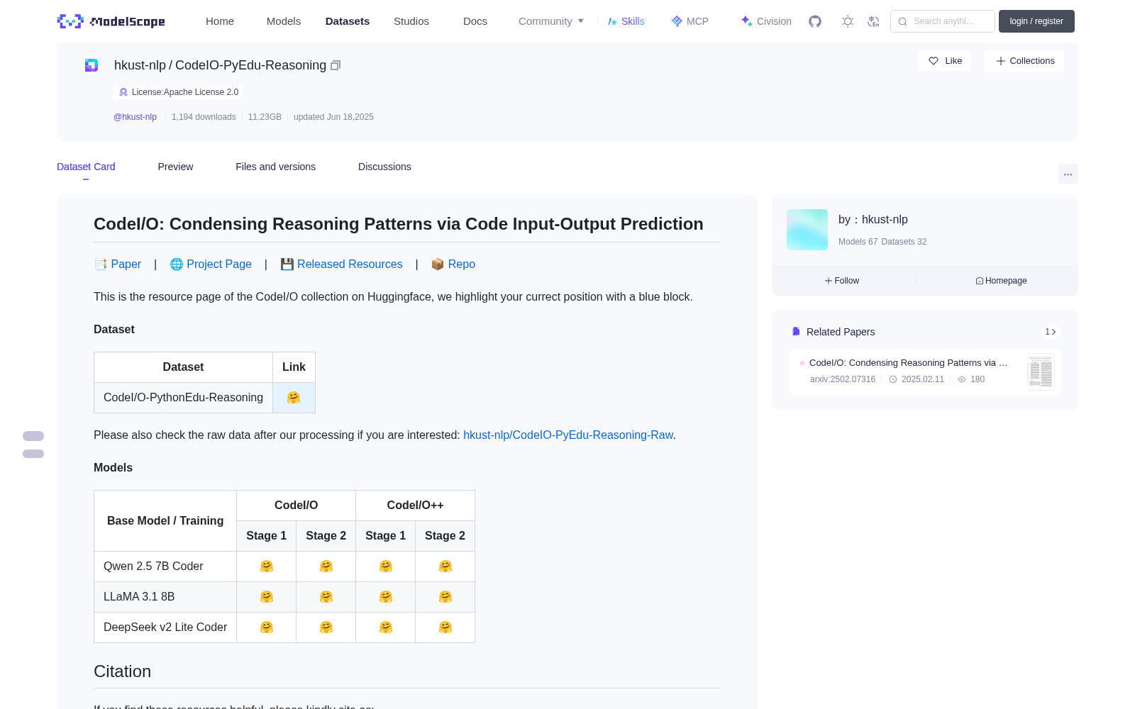The height and width of the screenshot is (709, 1135).
Task: Click the hkust-nlp namespace in the title
Action: click(140, 65)
